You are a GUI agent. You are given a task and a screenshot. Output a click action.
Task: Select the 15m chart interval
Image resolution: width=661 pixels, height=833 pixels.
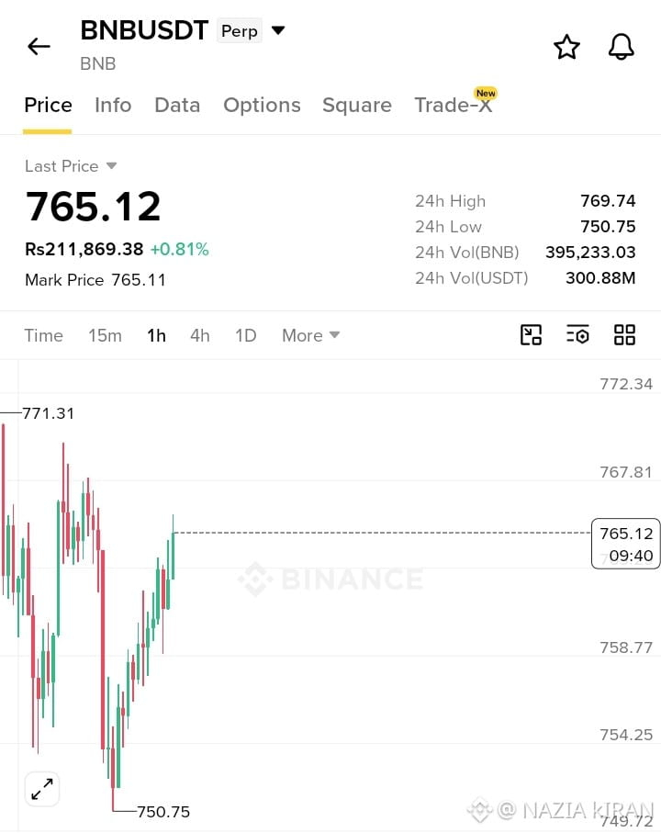click(x=106, y=336)
